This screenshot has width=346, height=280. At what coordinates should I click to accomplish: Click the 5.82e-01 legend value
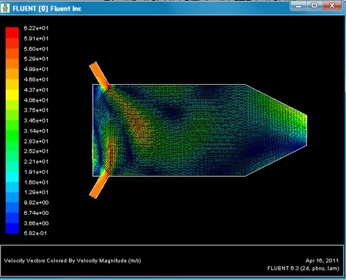tap(35, 233)
